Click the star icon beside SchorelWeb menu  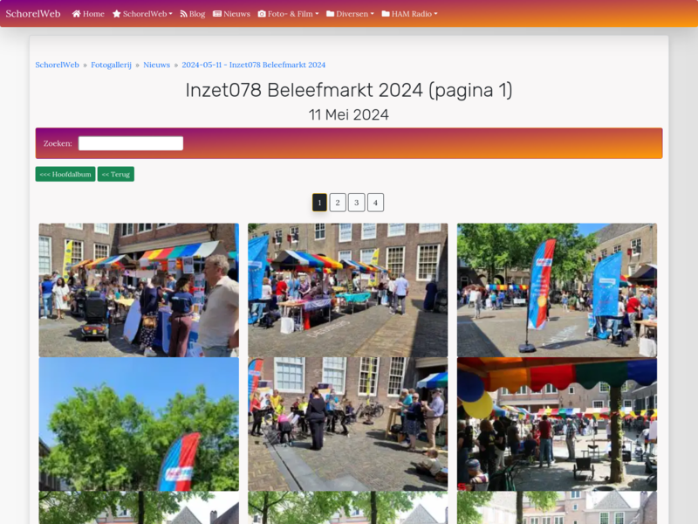117,14
